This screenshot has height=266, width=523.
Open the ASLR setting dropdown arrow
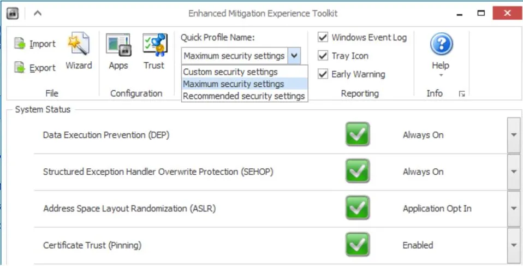pyautogui.click(x=513, y=209)
